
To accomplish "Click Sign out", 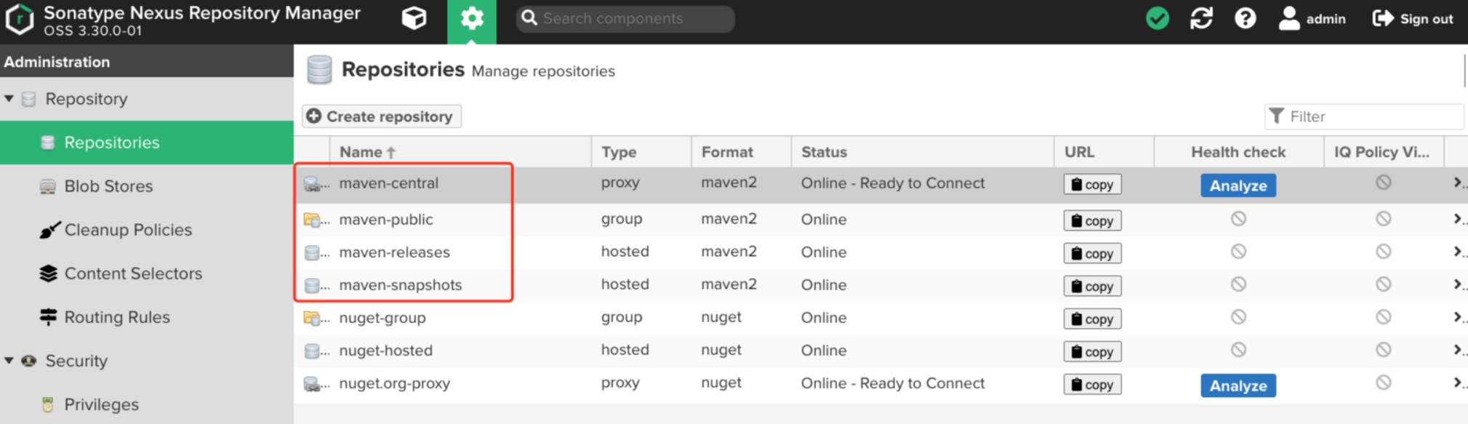I will 1413,19.
